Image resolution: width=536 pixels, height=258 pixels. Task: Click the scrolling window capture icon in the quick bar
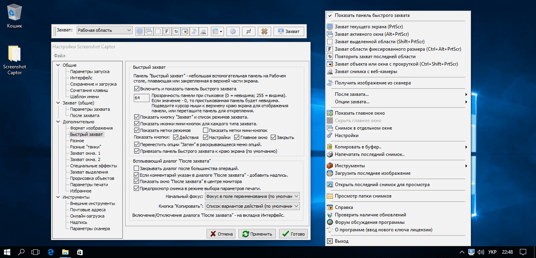(185, 32)
